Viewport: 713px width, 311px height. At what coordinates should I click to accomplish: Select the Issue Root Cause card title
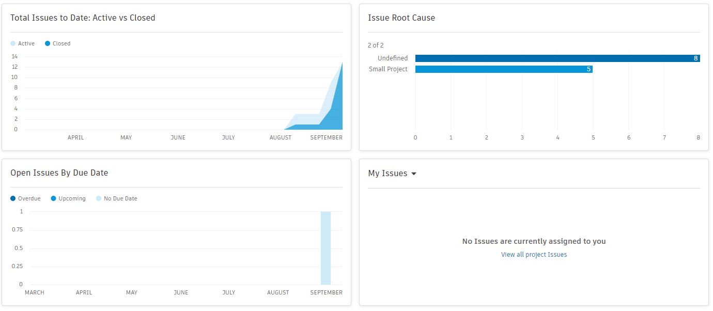click(x=401, y=18)
